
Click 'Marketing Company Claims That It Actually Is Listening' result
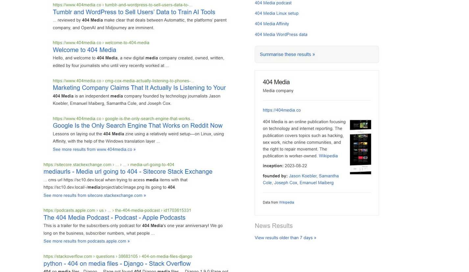(x=139, y=88)
